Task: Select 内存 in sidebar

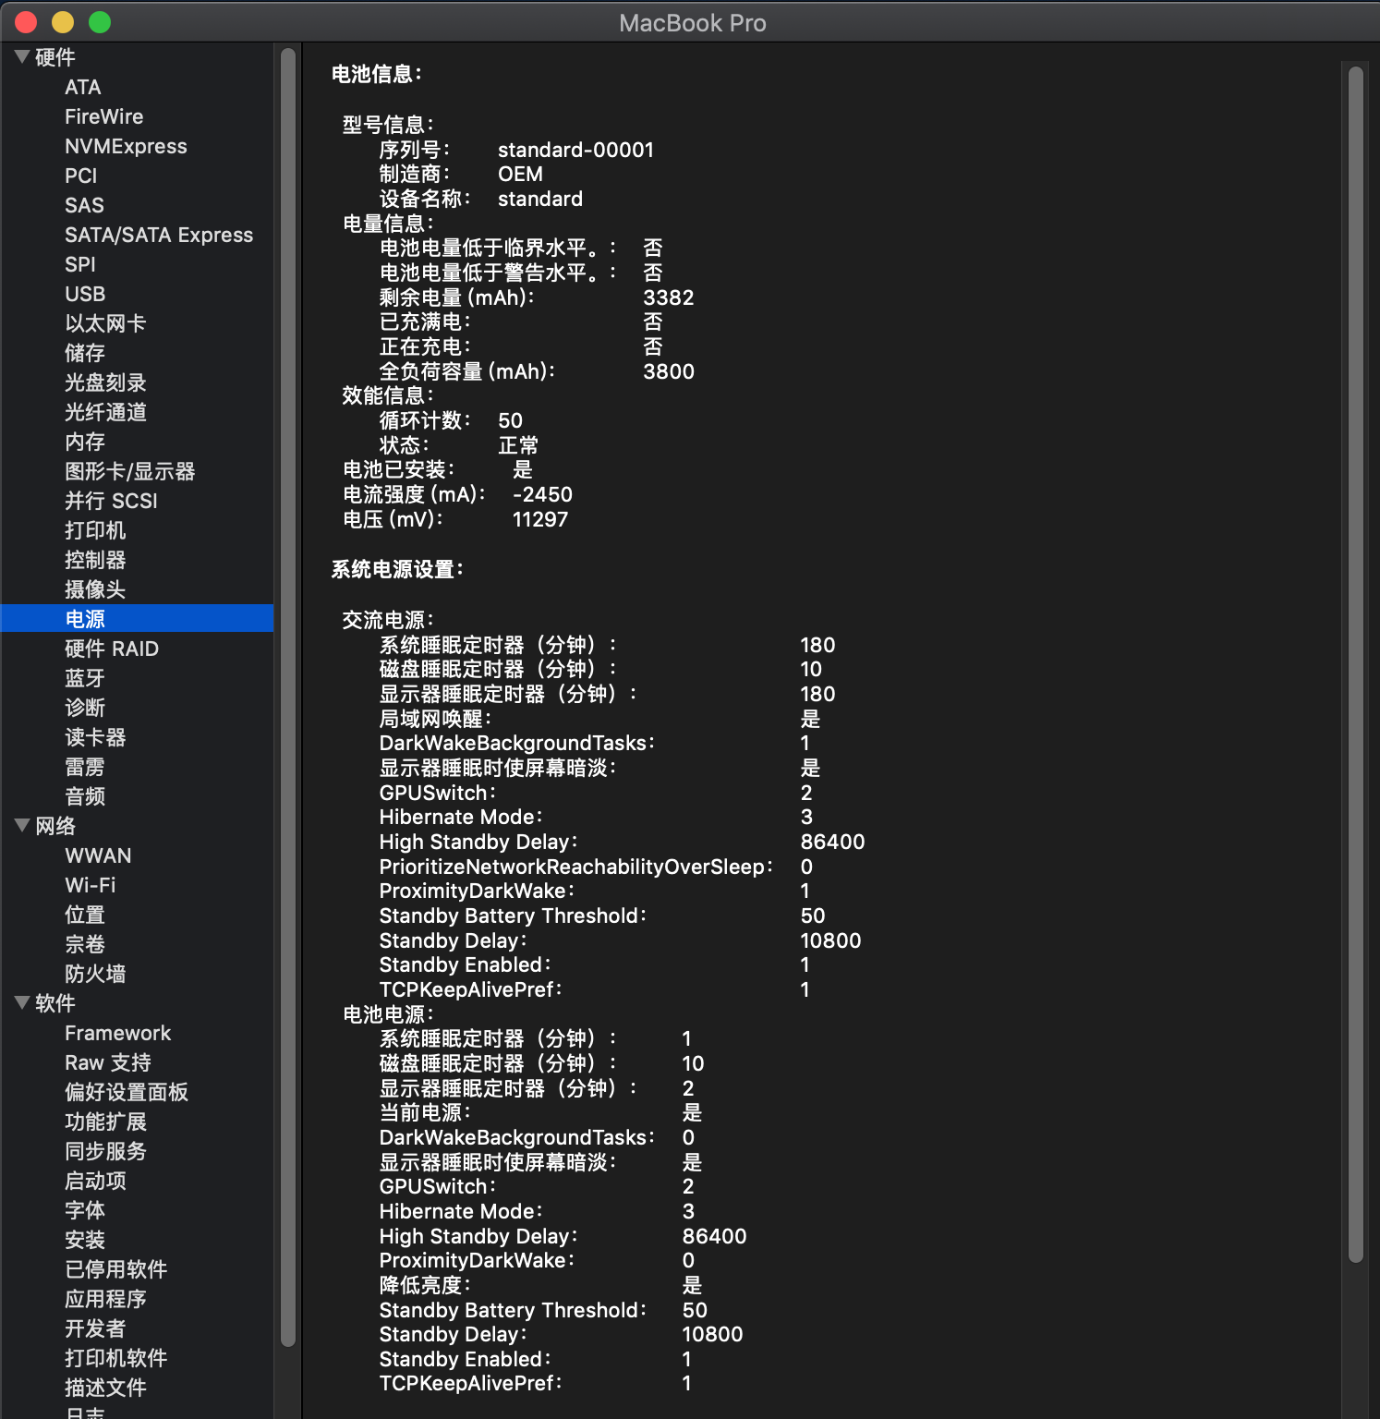Action: tap(85, 442)
